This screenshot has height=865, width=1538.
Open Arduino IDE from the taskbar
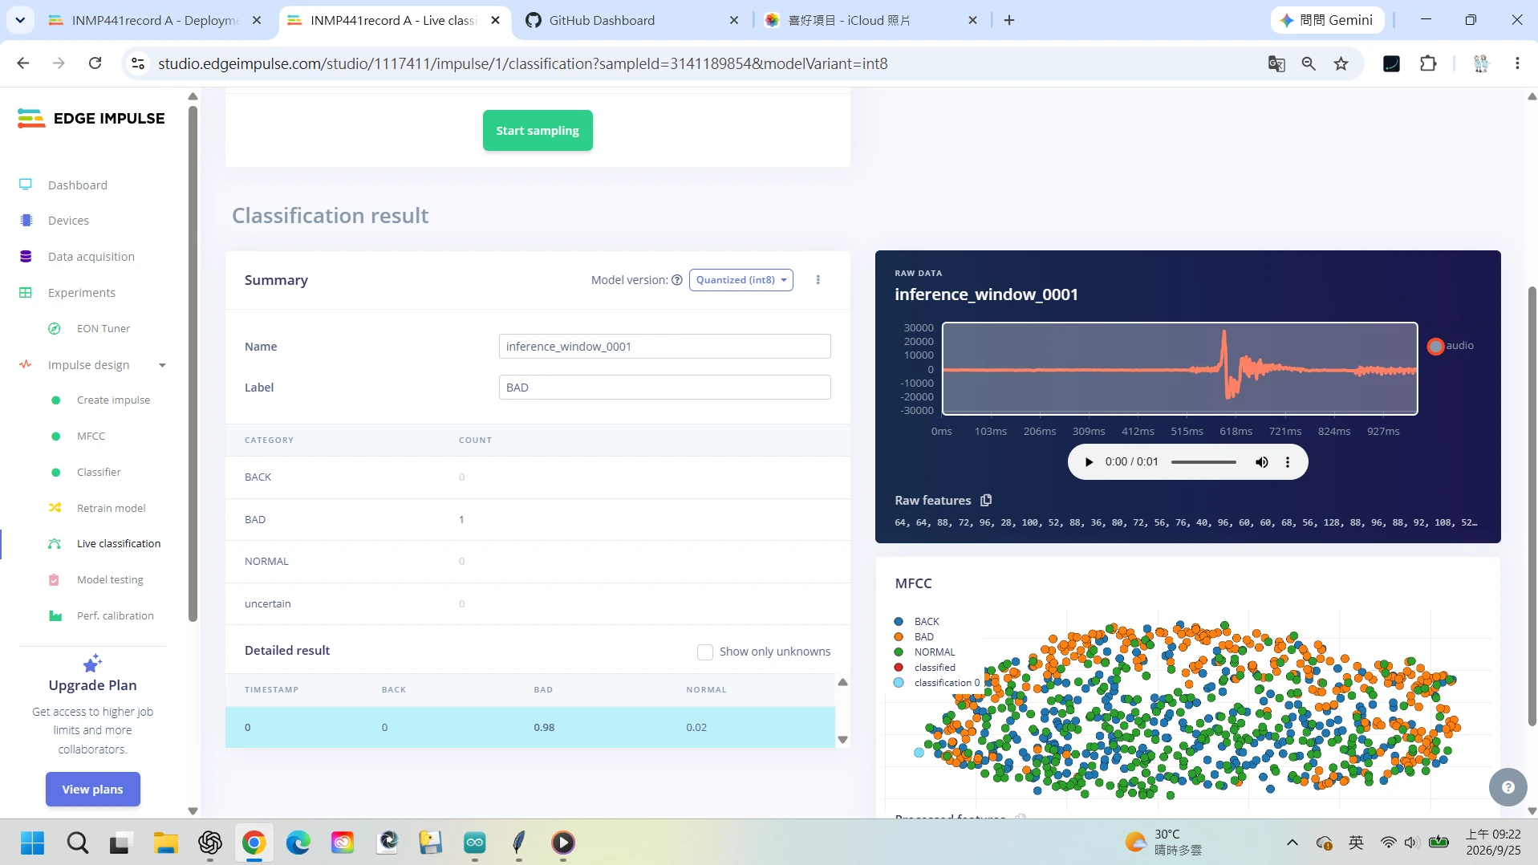coord(475,843)
